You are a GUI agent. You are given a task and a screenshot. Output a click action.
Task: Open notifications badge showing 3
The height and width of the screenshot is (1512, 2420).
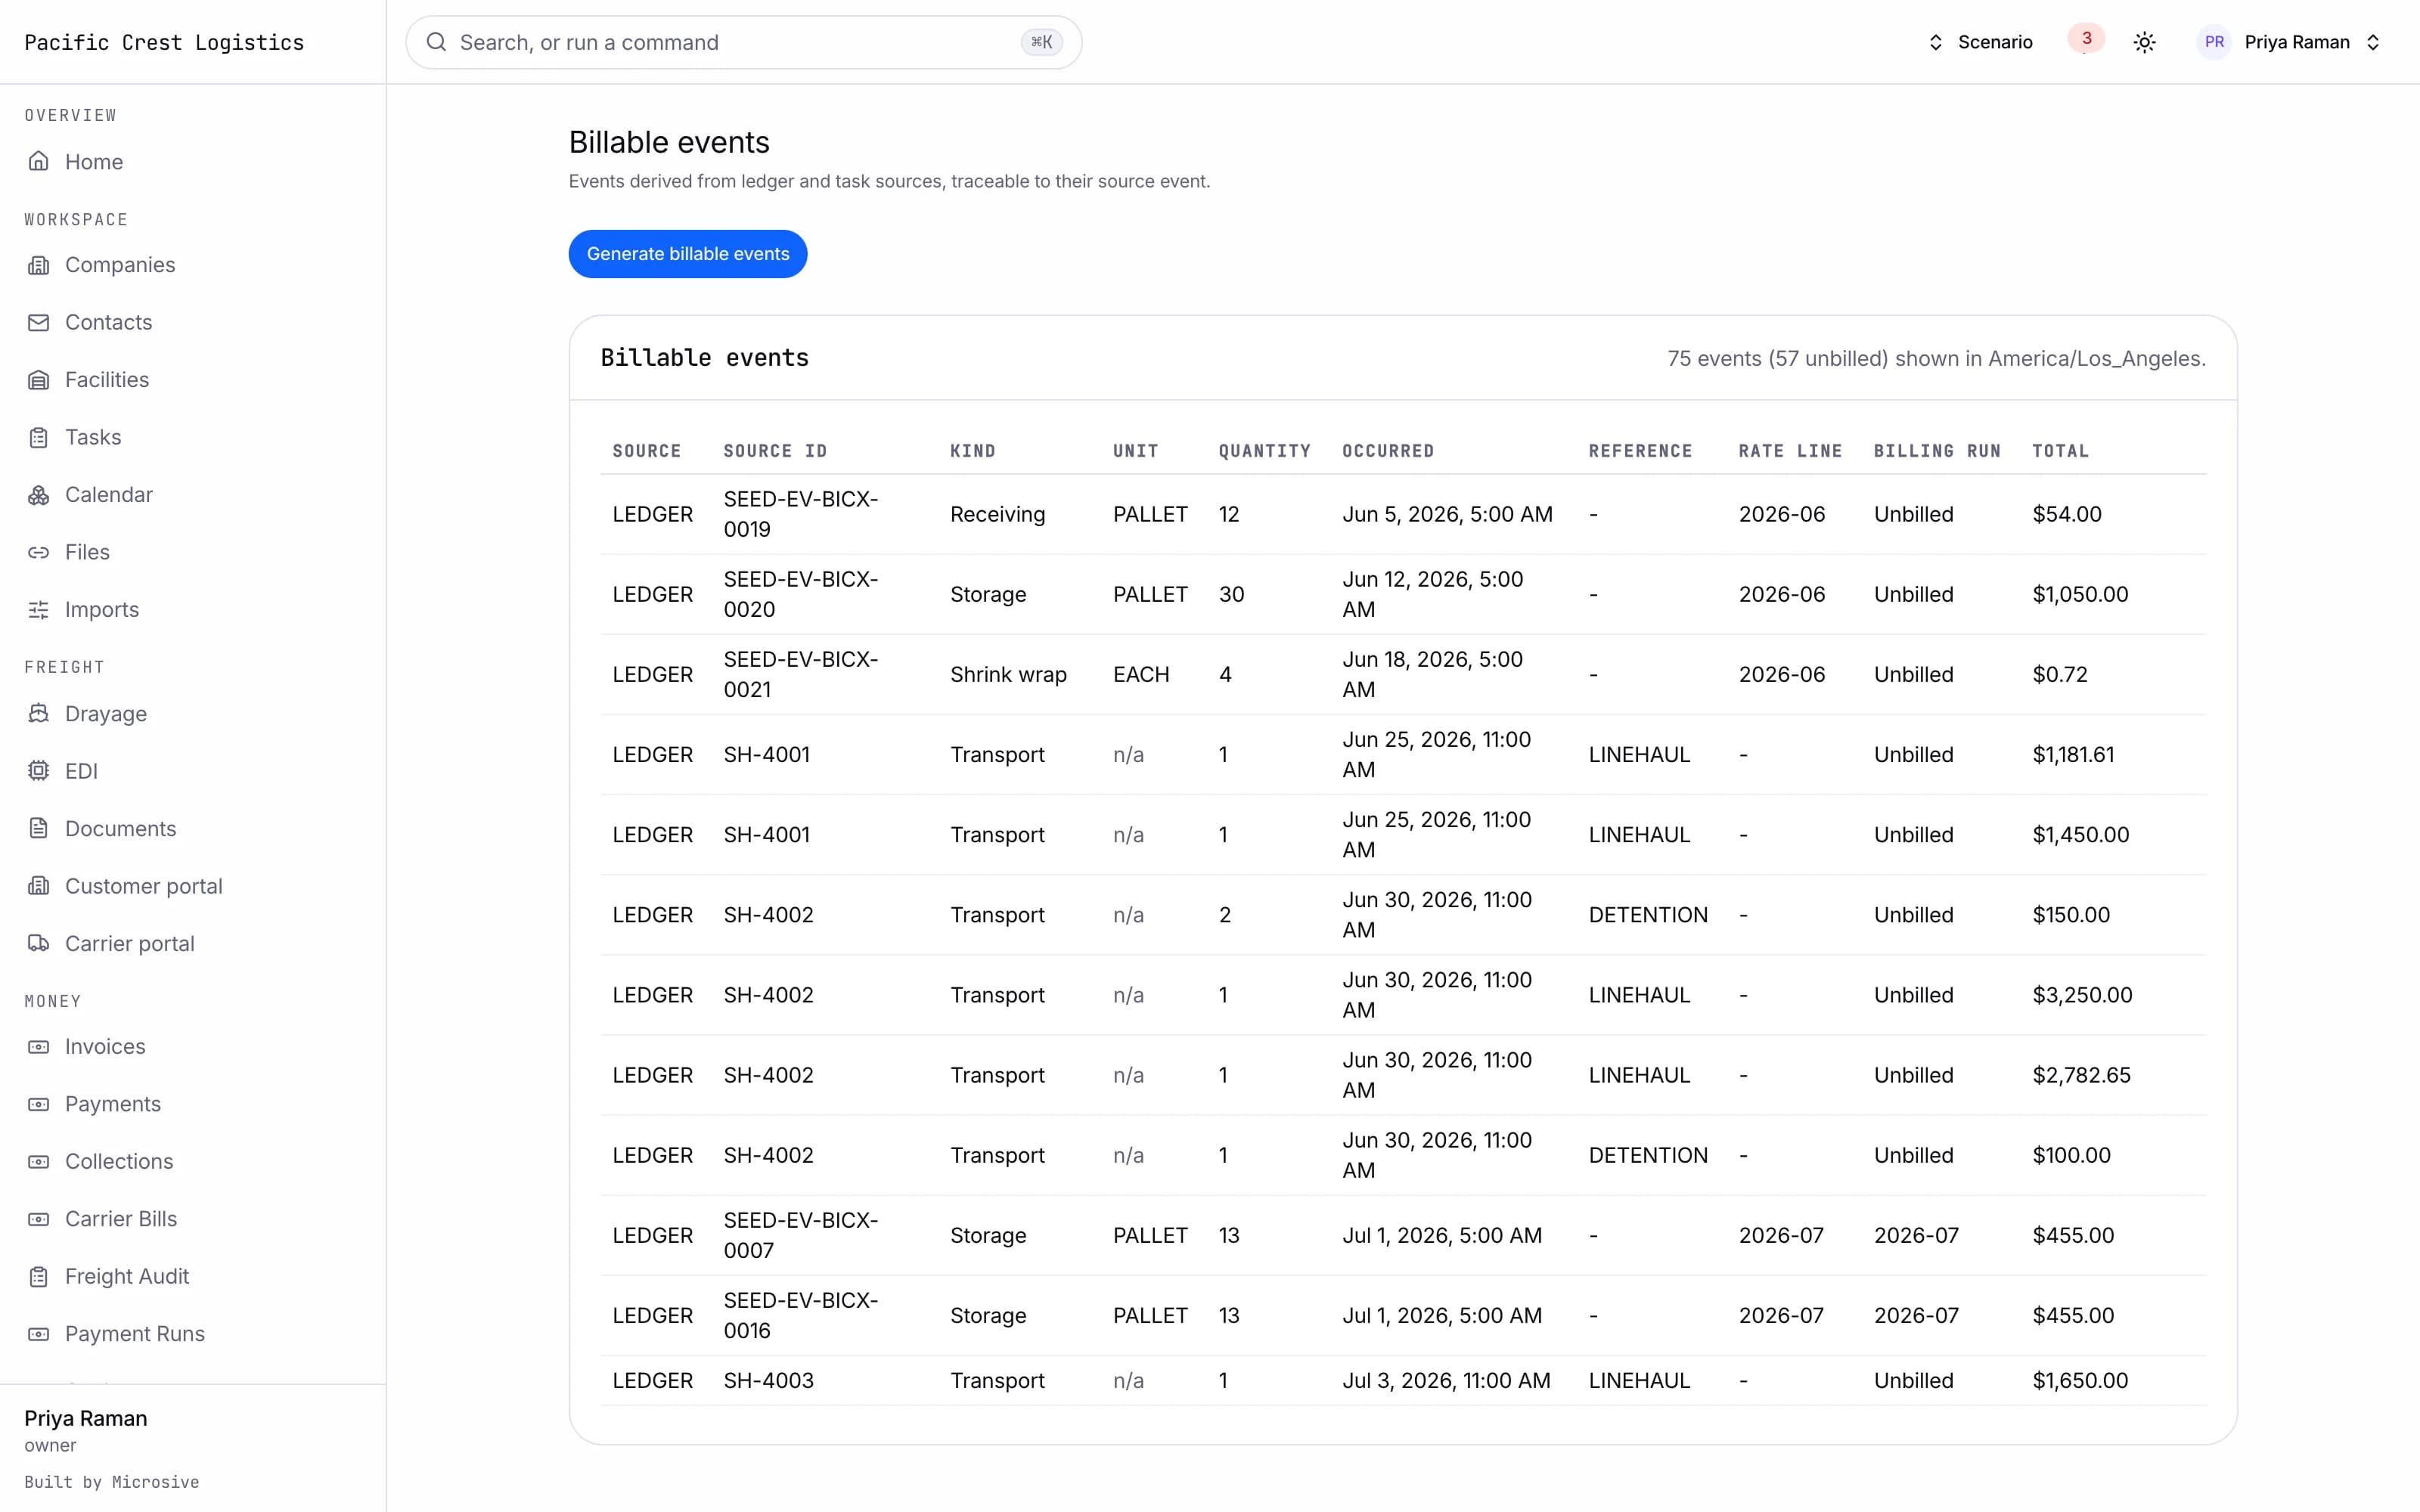tap(2086, 39)
